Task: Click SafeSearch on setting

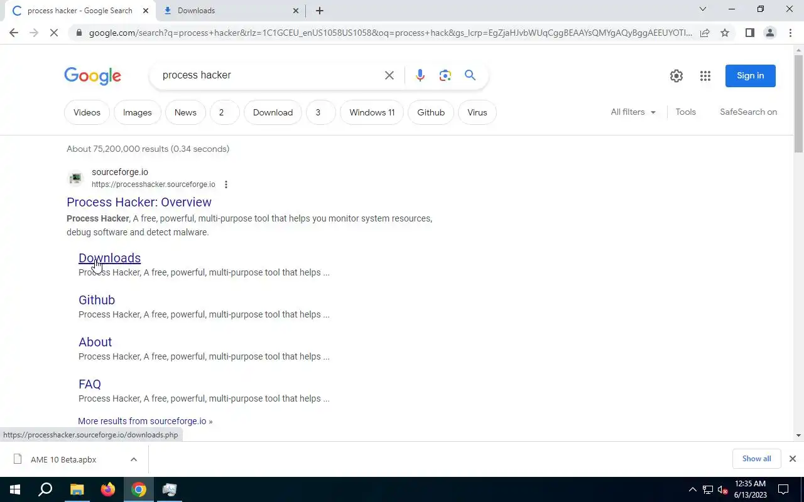Action: tap(748, 112)
